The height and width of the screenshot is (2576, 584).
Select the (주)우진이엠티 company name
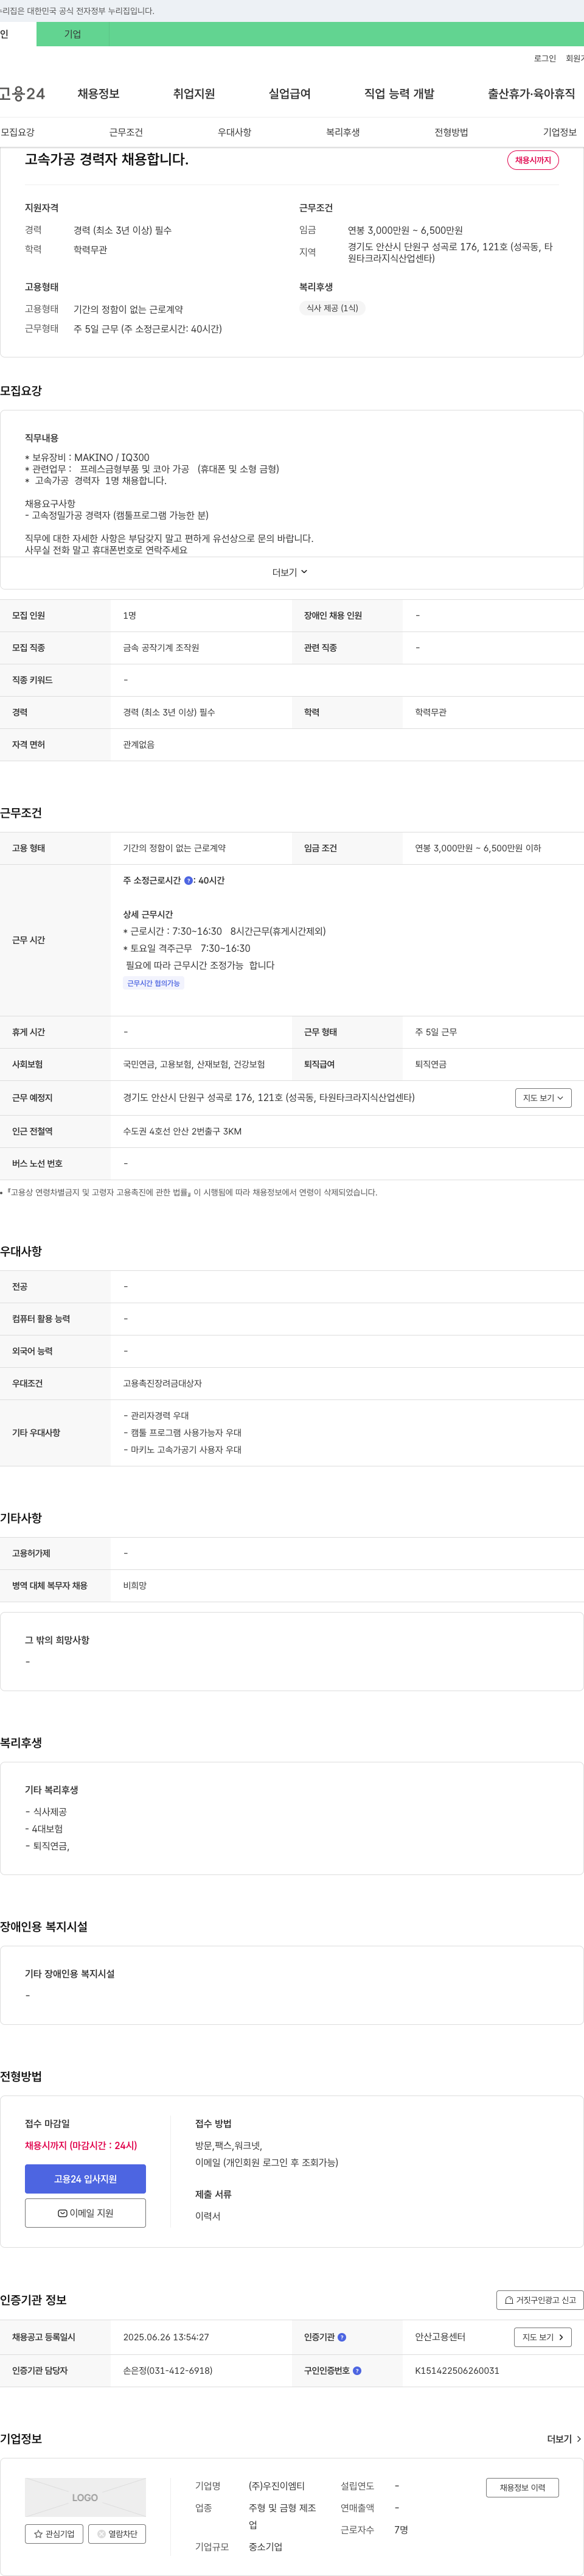pos(277,2486)
